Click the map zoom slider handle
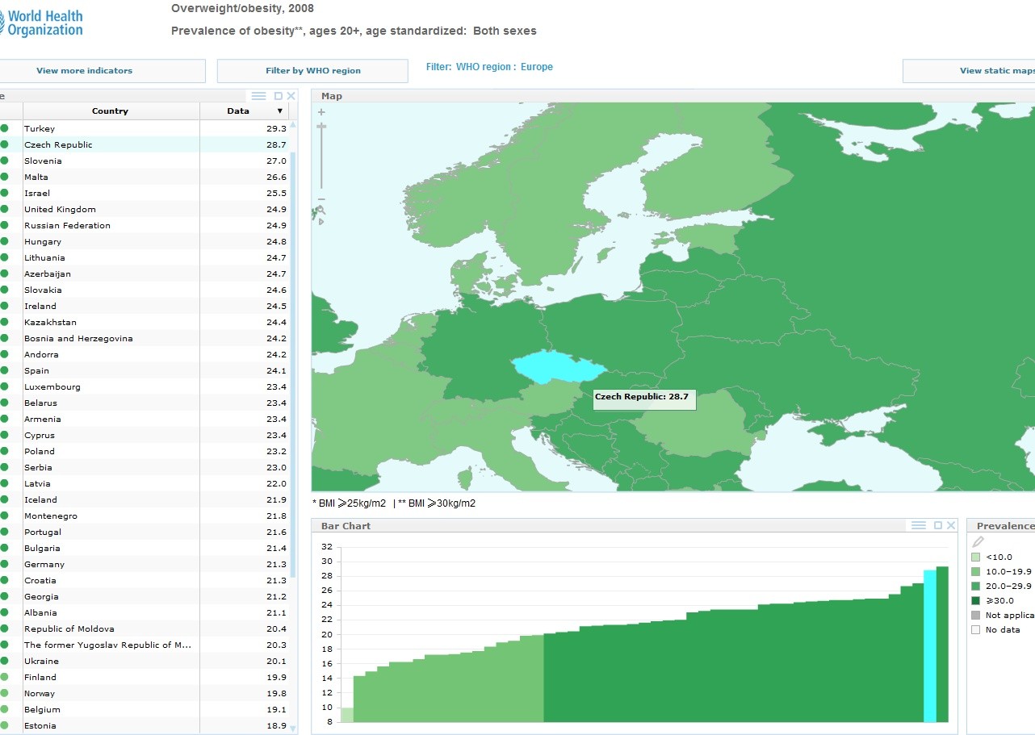The image size is (1035, 735). pos(321,126)
